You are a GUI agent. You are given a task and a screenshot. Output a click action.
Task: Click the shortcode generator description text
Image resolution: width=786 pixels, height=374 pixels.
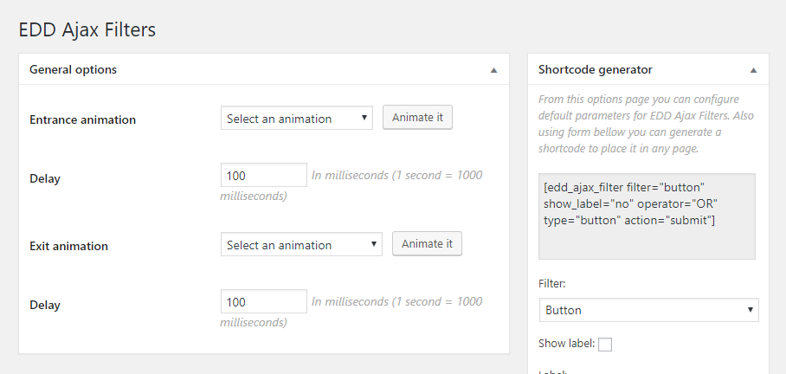646,124
